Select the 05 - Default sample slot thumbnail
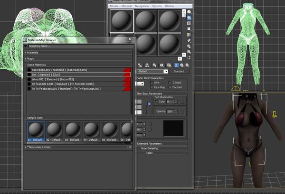285x194 pixels. pyautogui.click(x=110, y=131)
